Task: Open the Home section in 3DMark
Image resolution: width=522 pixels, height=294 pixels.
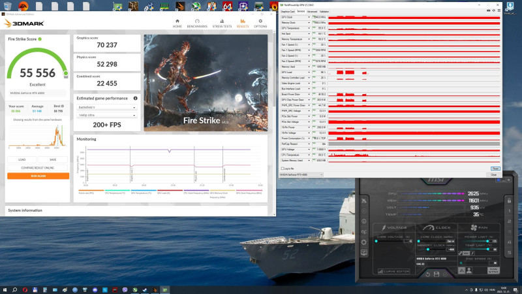Action: point(177,24)
